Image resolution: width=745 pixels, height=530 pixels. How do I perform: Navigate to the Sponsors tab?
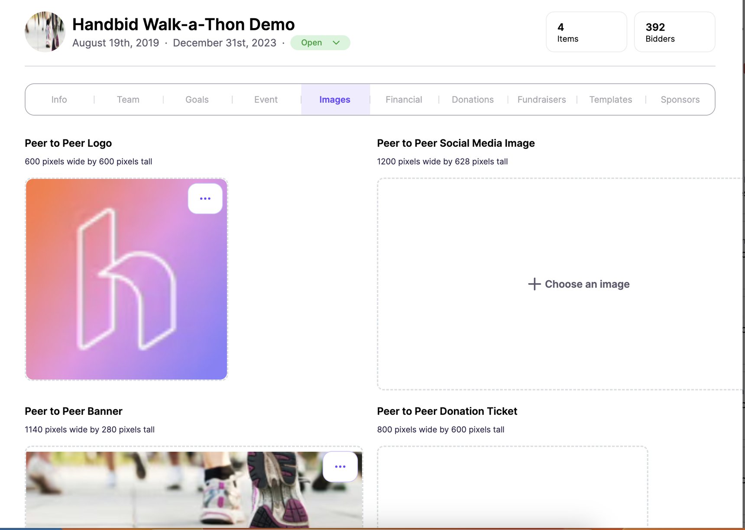(x=680, y=100)
